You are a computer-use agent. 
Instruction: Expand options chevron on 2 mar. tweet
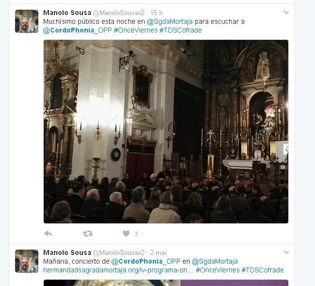point(286,252)
